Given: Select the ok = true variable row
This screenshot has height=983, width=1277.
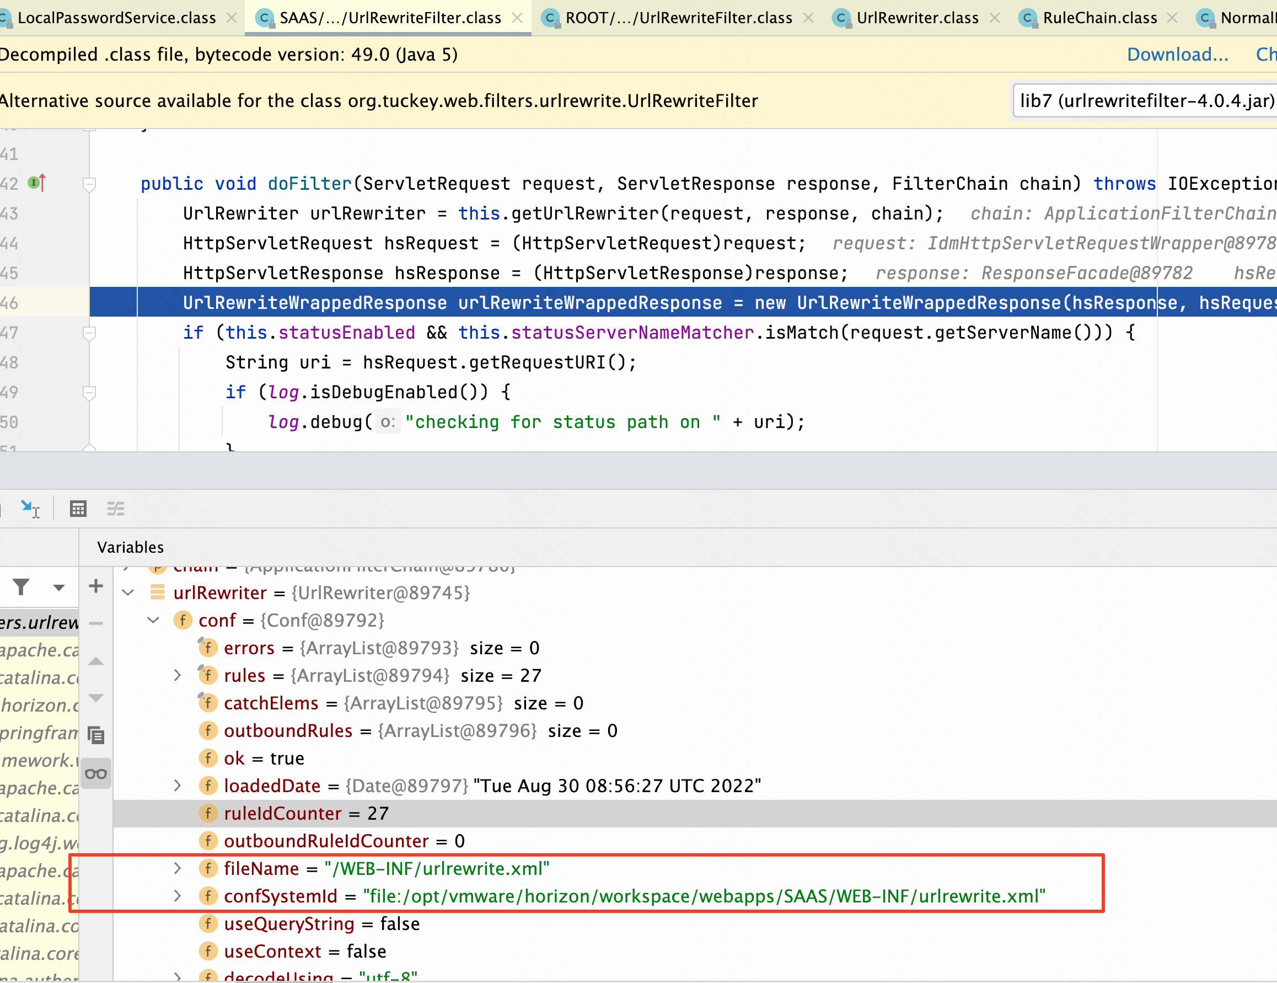Looking at the screenshot, I should point(695,758).
